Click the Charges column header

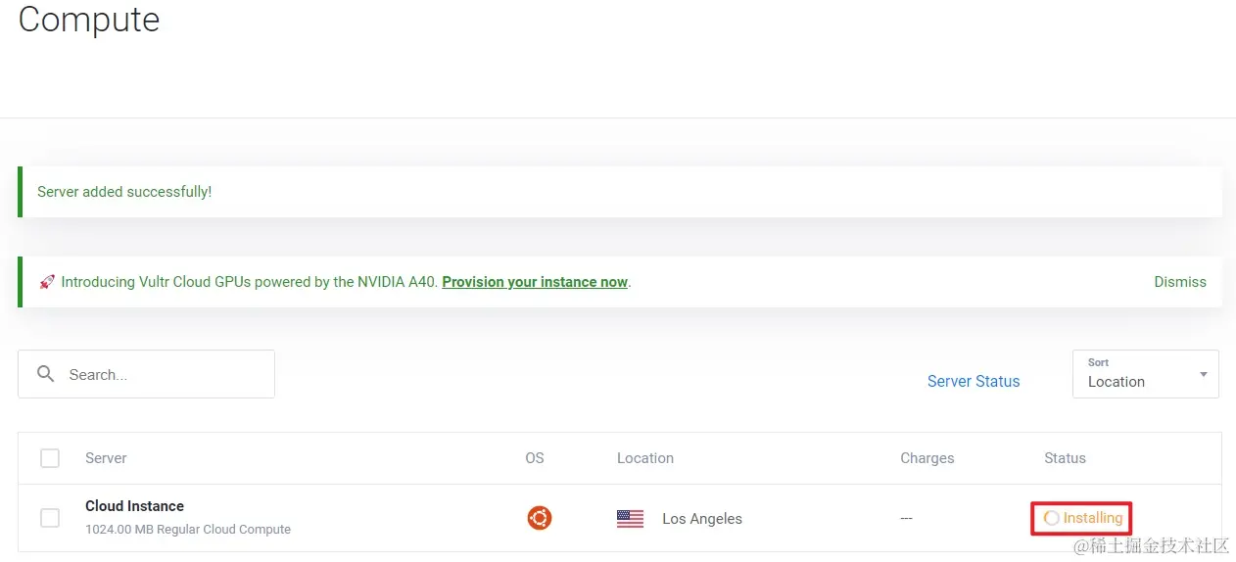click(x=927, y=458)
